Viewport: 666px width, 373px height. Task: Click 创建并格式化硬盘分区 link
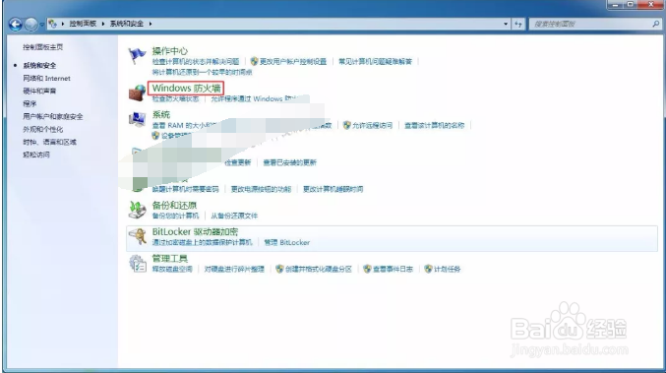click(319, 269)
